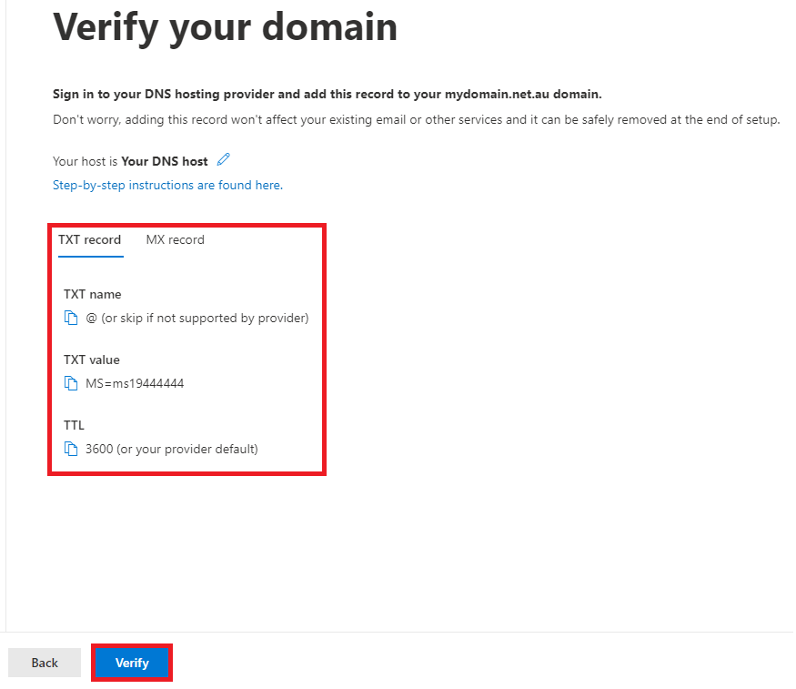796x689 pixels.
Task: Select the @ skip if not supported text
Action: (197, 318)
